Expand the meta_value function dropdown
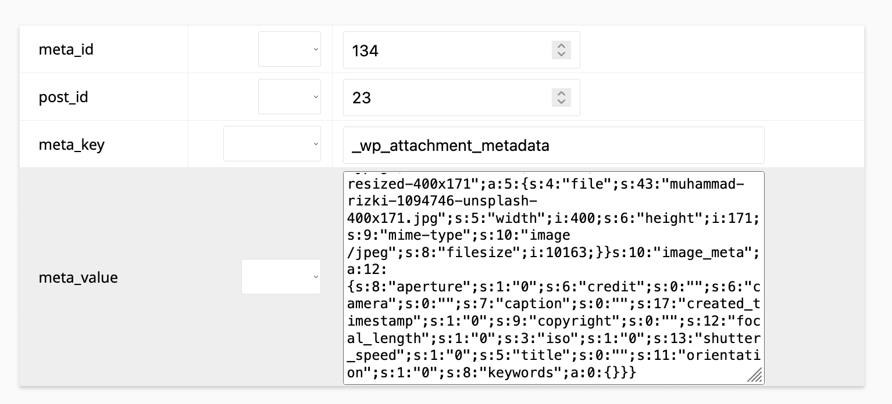 point(281,276)
